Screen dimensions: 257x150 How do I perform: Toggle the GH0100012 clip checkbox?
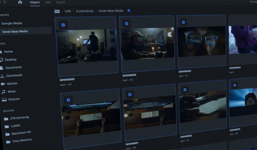point(185,90)
